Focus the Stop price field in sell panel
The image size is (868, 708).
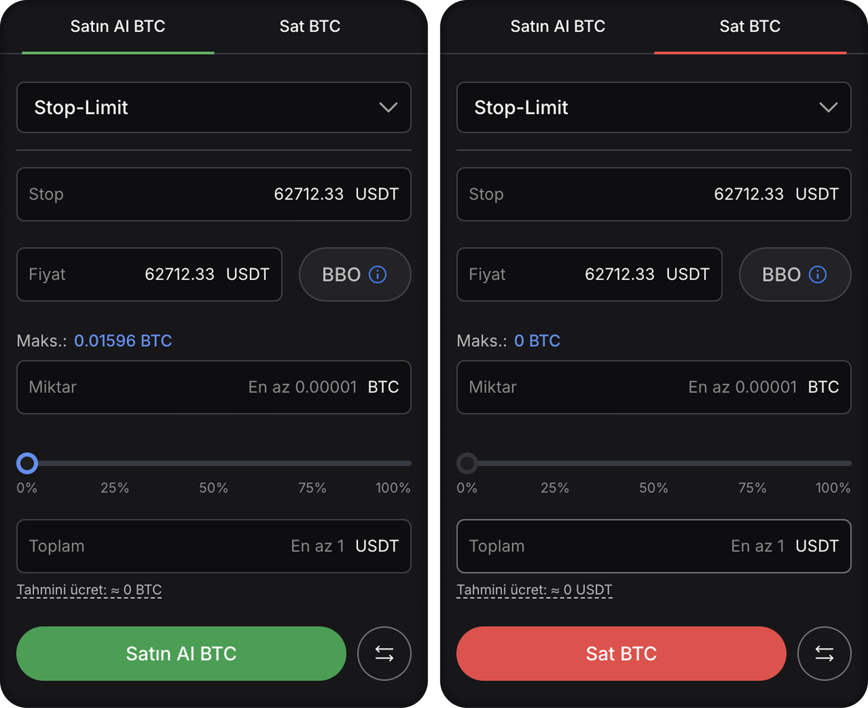point(654,194)
